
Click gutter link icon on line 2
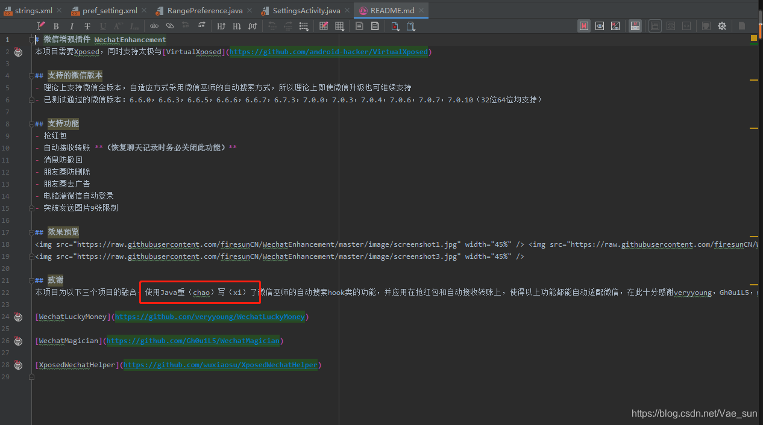[18, 52]
